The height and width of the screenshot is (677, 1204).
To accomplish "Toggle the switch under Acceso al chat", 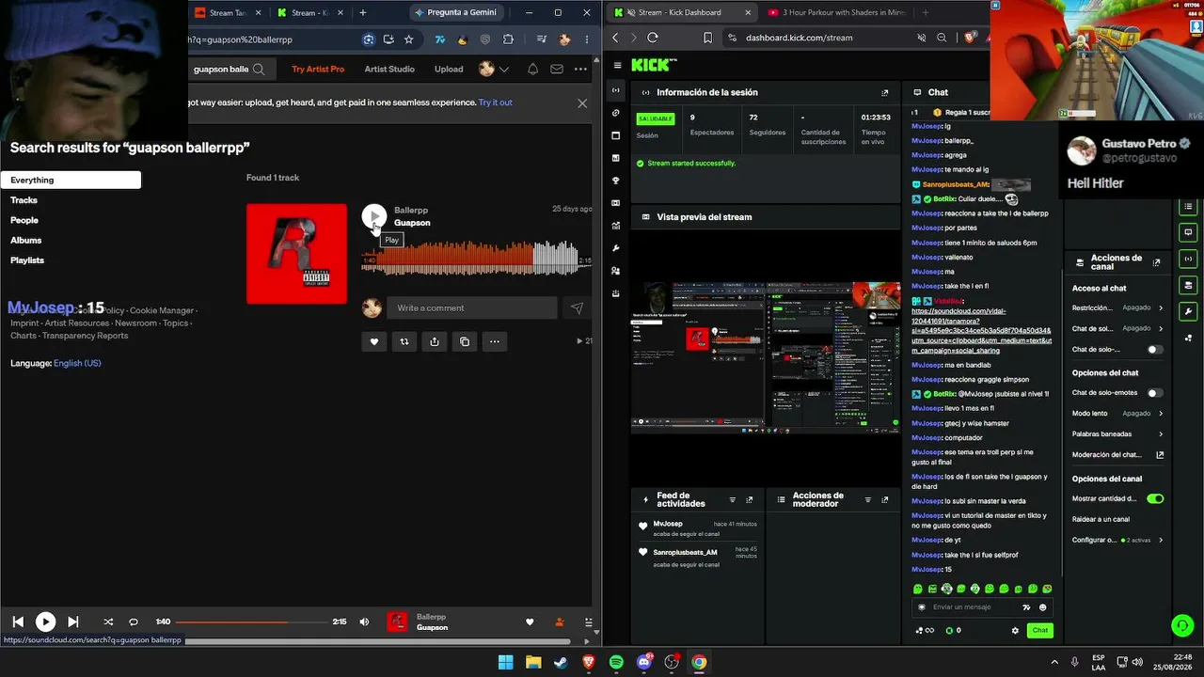I will pyautogui.click(x=1155, y=349).
